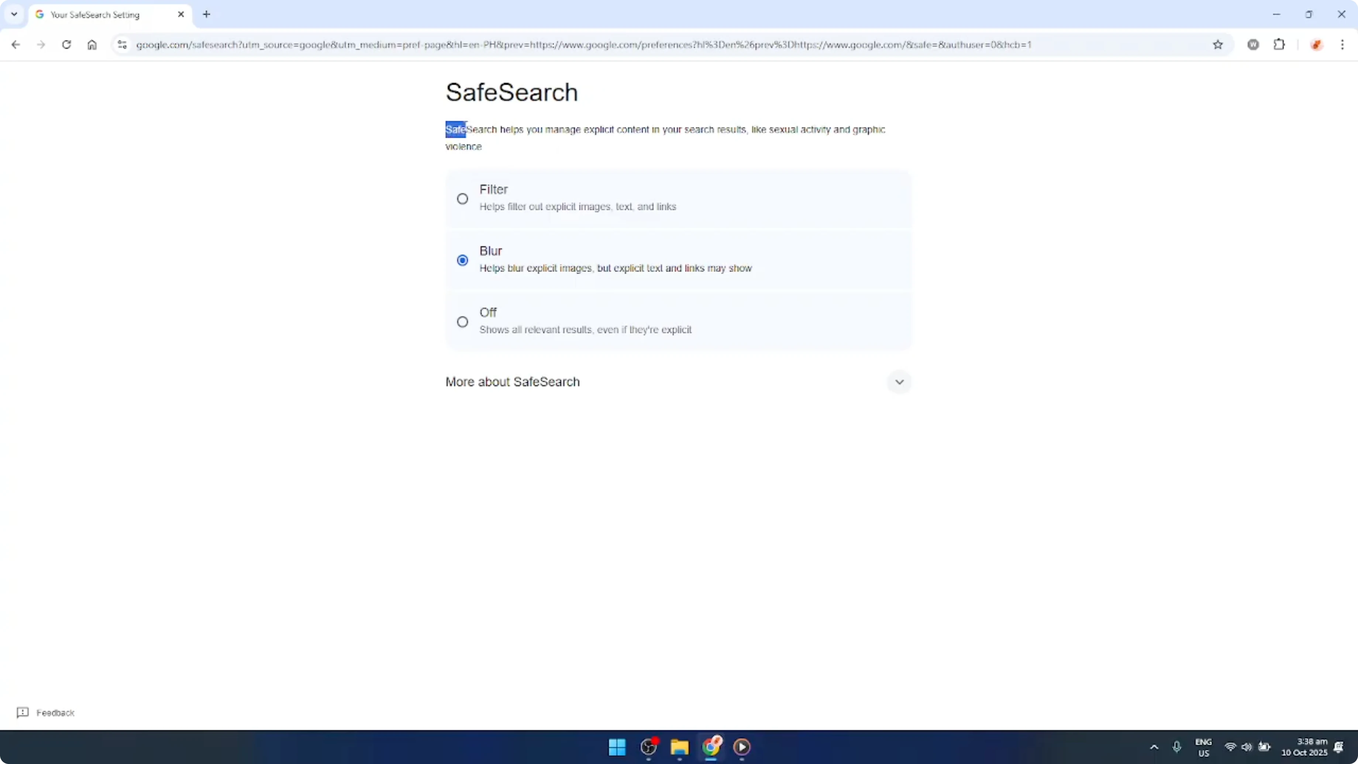
Task: Click the microphone tray icon
Action: pos(1177,747)
